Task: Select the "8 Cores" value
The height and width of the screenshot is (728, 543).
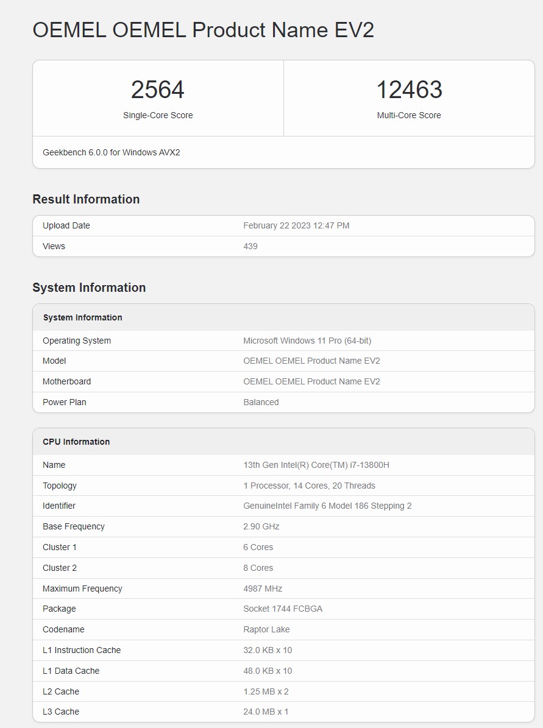Action: 258,568
